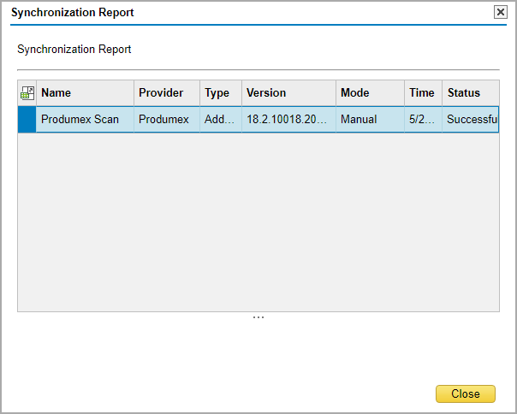
Task: Click the Produmex provider cell
Action: point(166,120)
